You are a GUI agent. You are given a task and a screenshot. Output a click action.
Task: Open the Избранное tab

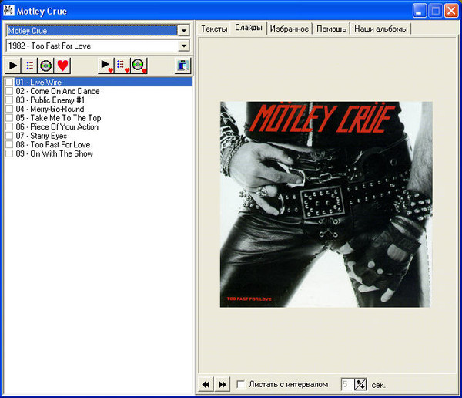(x=290, y=29)
